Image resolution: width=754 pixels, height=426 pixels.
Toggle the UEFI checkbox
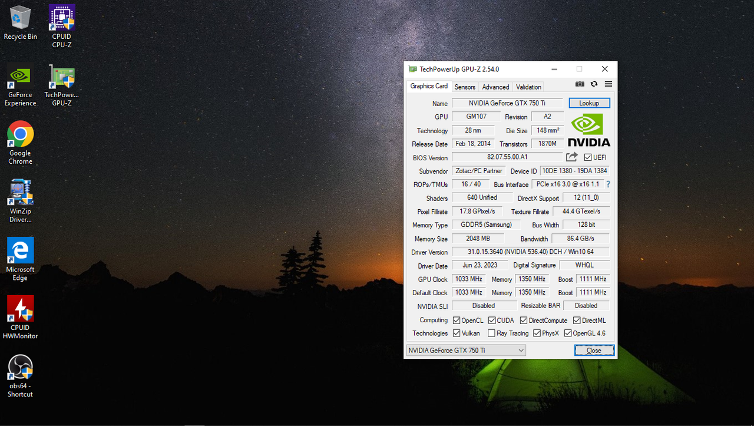pos(588,157)
